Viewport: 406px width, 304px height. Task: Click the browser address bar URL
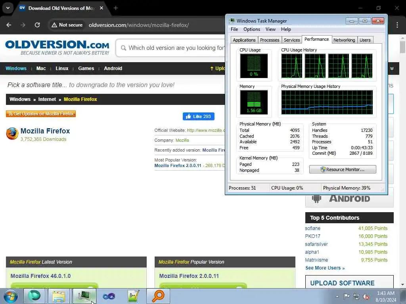[139, 25]
